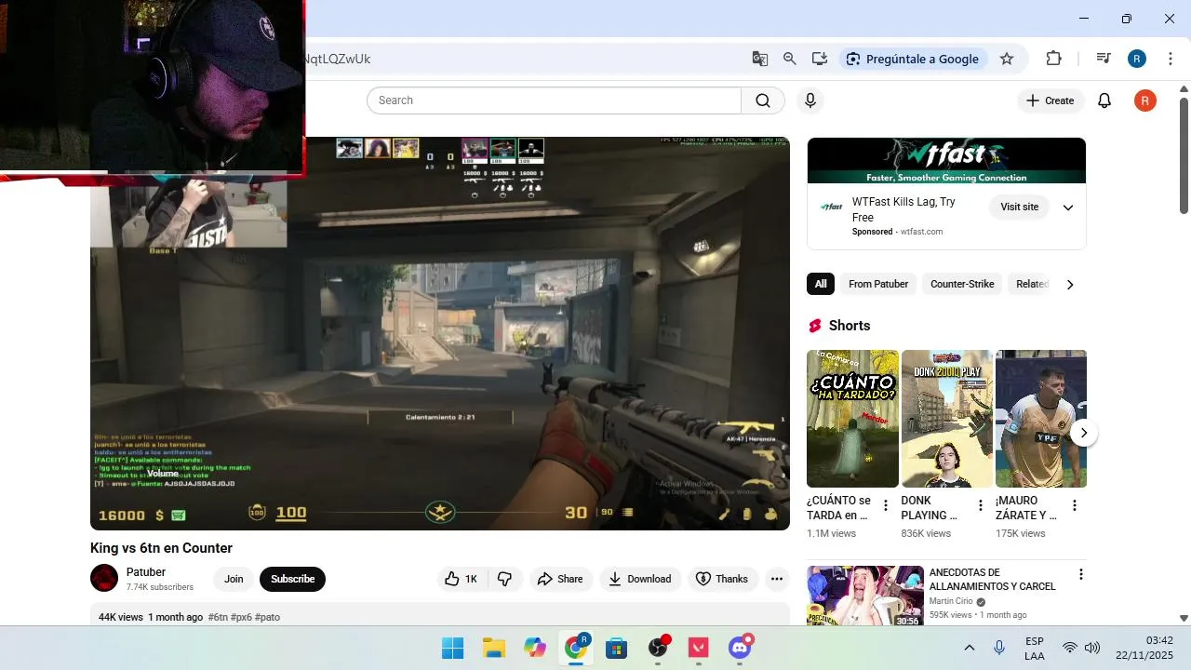Open the ¡MAURO ZÁRATE short thumbnail
1191x670 pixels.
pyautogui.click(x=1041, y=419)
